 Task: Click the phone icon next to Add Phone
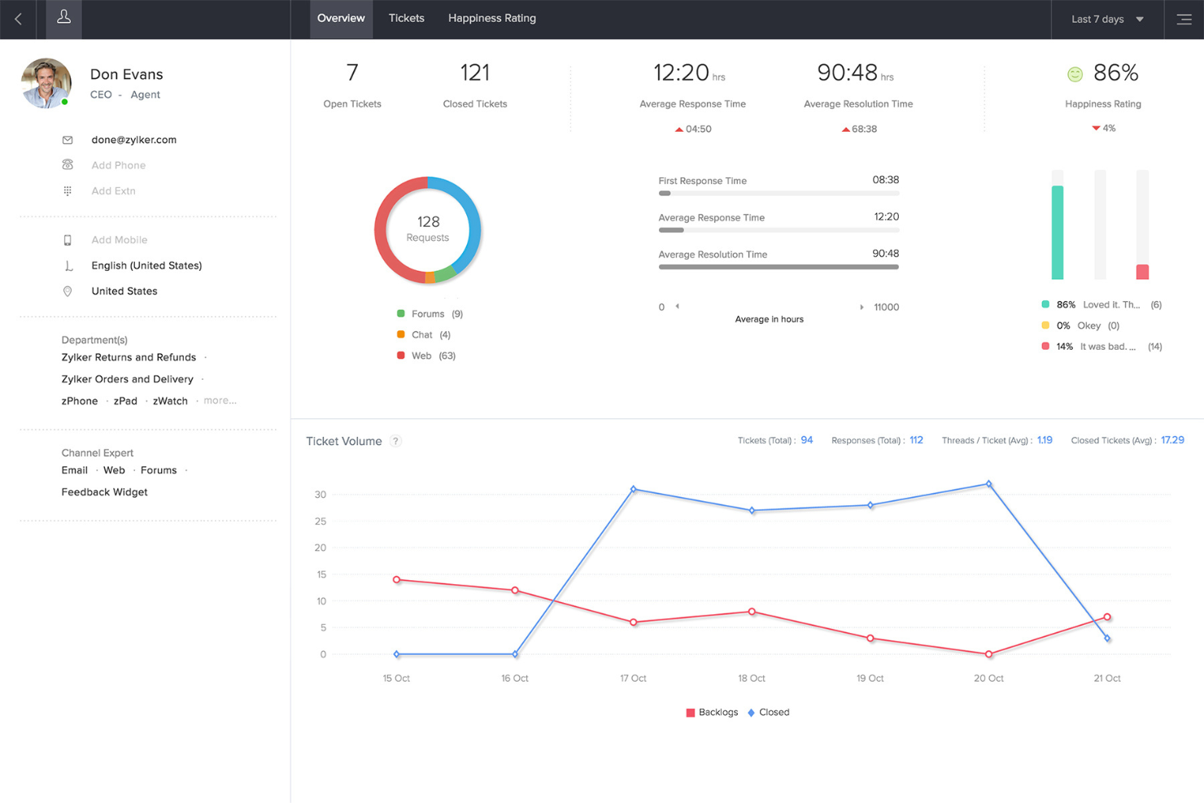click(x=68, y=165)
